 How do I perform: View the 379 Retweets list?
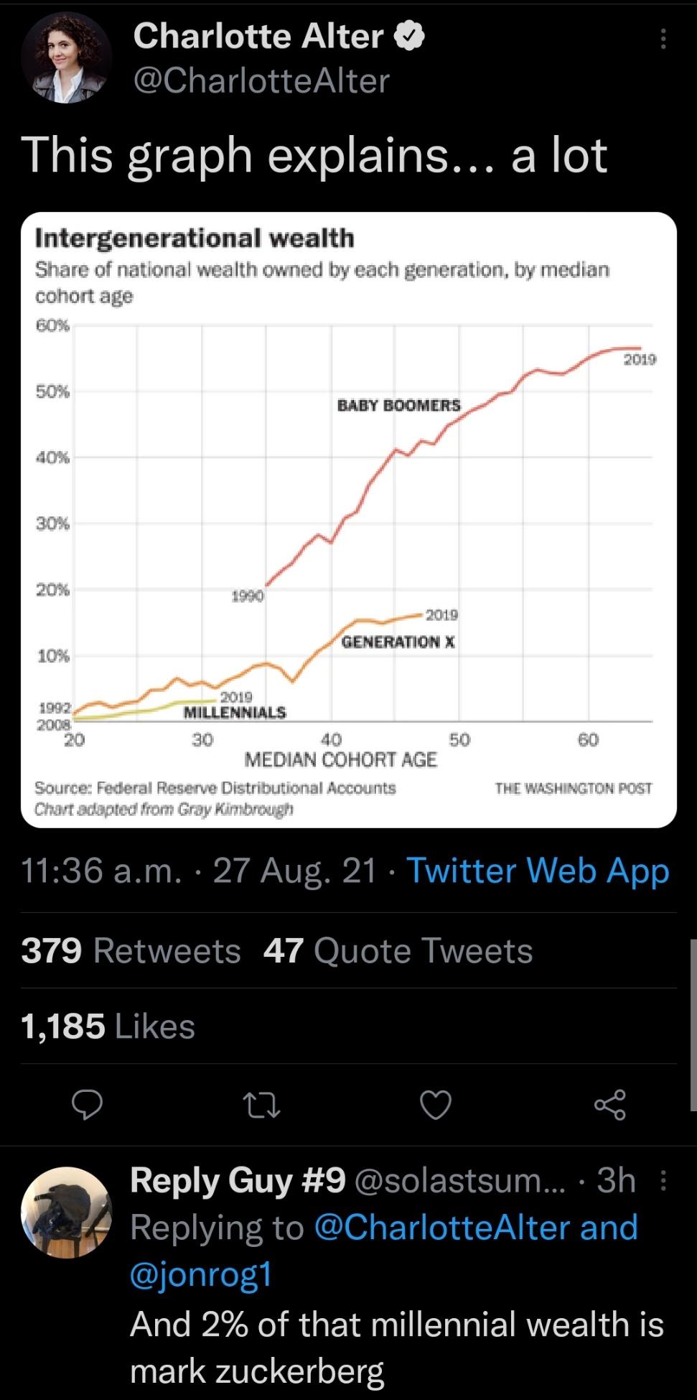(x=131, y=951)
